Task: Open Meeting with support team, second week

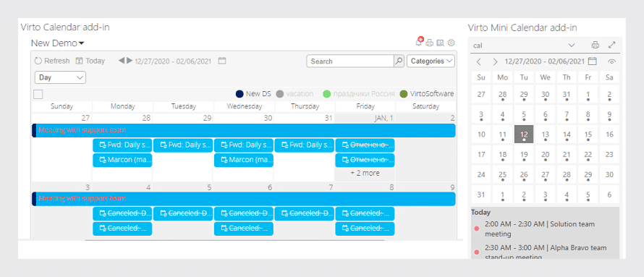Action: tap(244, 199)
